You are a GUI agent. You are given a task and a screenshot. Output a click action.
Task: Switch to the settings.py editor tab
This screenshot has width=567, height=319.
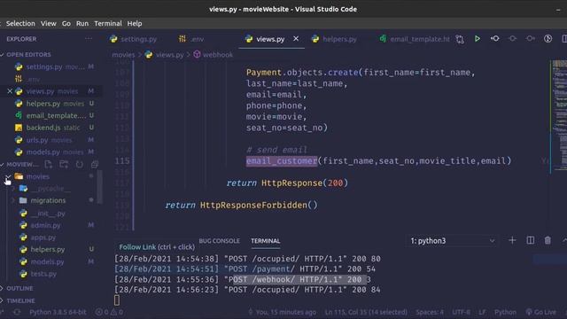click(x=134, y=39)
